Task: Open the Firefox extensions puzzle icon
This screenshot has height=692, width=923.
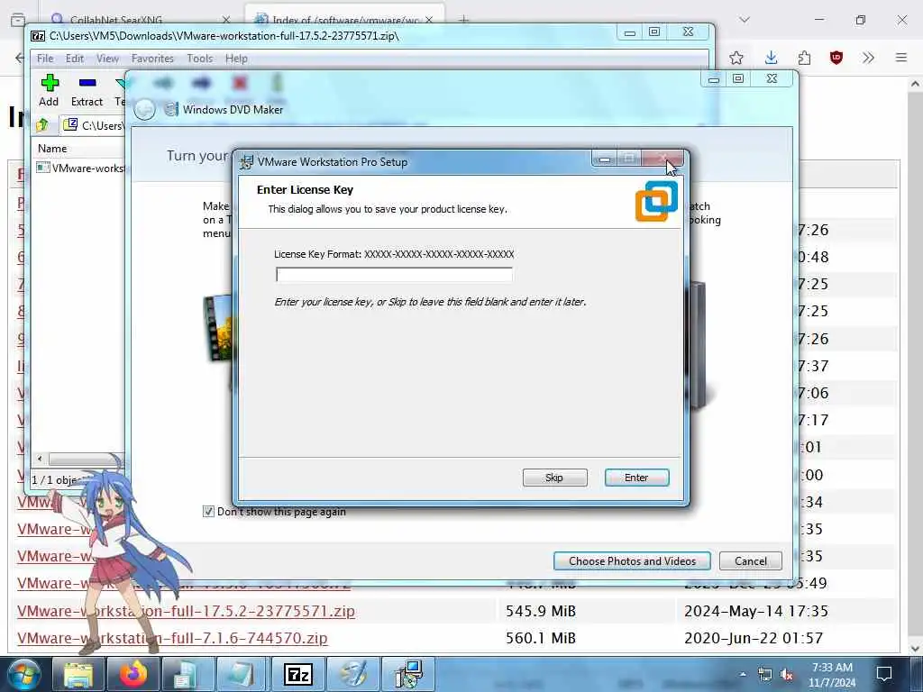Action: pos(804,58)
